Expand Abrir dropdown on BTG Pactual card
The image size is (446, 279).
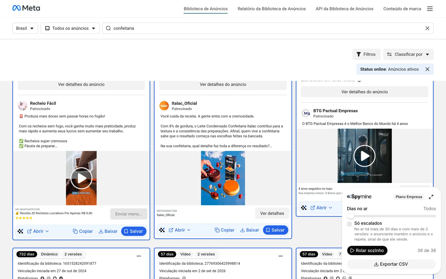pyautogui.click(x=321, y=208)
